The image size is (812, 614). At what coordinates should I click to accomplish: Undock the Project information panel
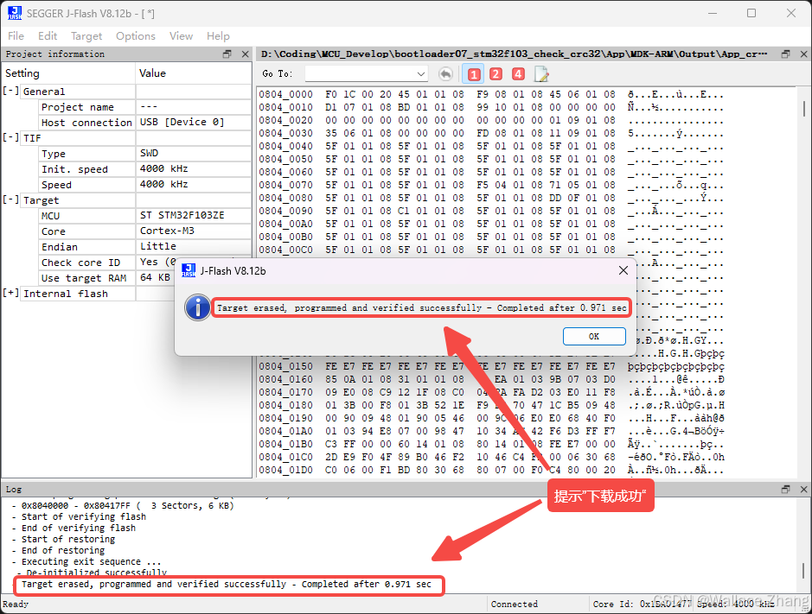coord(227,54)
